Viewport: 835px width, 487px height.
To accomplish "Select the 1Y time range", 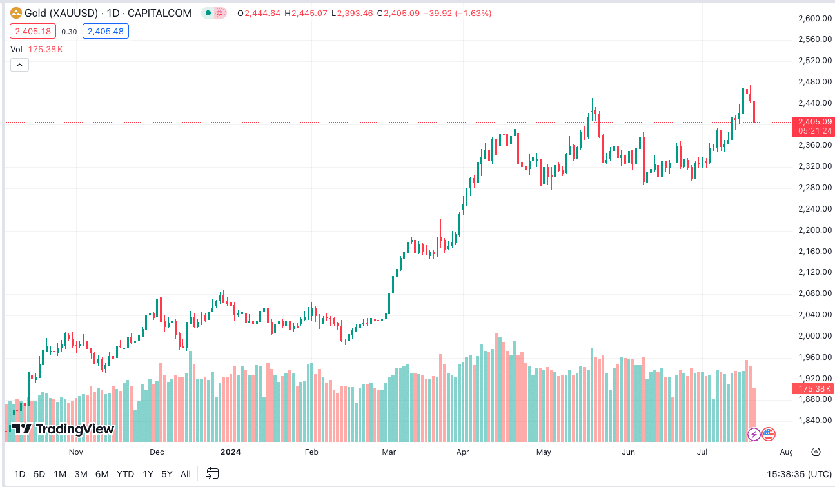I will [148, 474].
